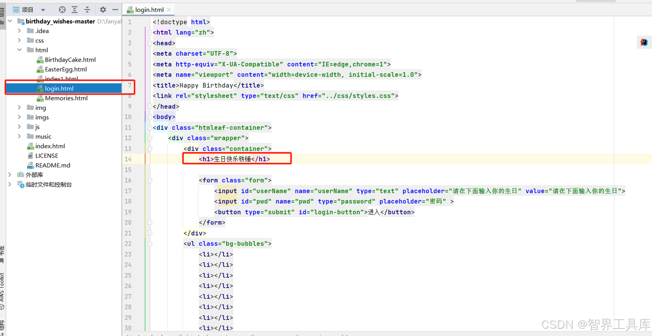
Task: Expand all nodes in project tree toolbar
Action: pos(75,9)
